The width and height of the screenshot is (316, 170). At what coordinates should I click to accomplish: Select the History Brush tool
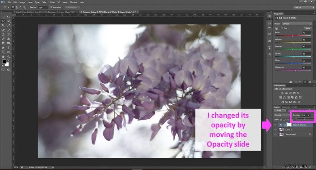pos(9,35)
